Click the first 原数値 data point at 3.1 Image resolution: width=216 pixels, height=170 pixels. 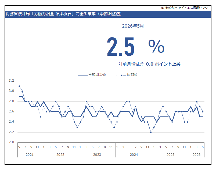19,86
